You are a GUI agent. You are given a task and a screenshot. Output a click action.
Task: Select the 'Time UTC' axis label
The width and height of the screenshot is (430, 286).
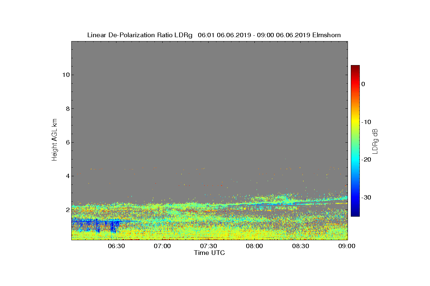210,253
